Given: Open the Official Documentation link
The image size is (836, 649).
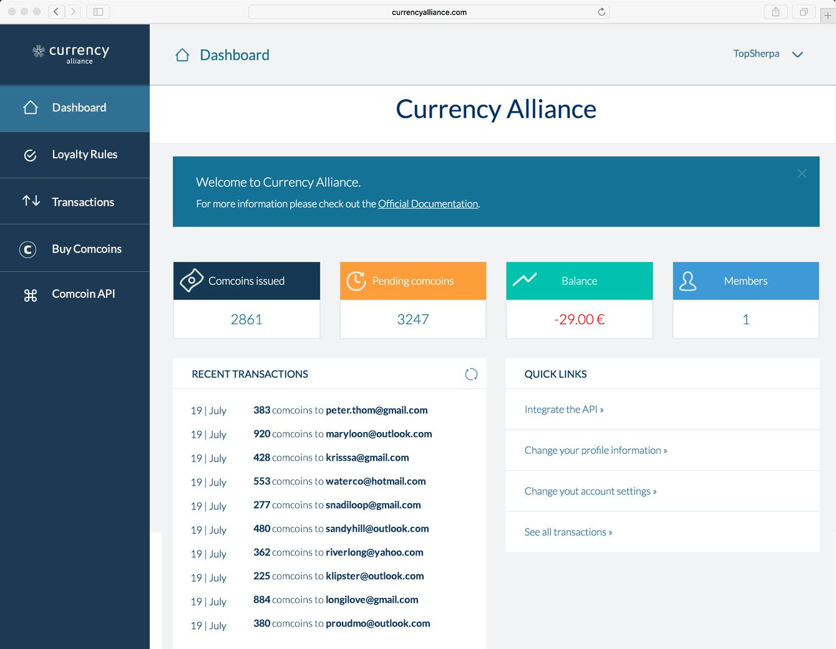Looking at the screenshot, I should point(428,204).
